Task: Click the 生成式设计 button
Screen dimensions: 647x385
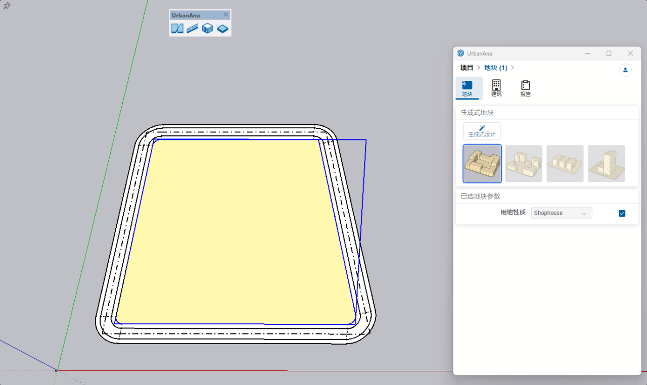Action: [x=482, y=131]
